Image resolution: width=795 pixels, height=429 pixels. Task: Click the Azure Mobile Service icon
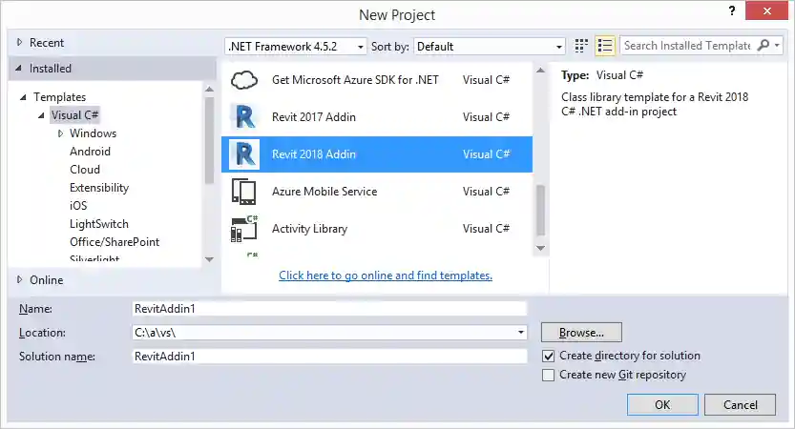click(245, 192)
